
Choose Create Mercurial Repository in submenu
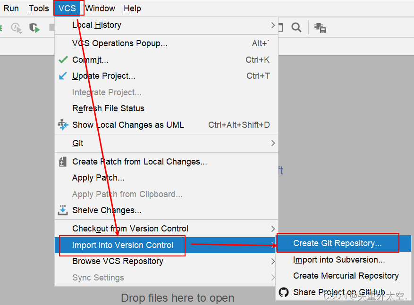pyautogui.click(x=344, y=276)
